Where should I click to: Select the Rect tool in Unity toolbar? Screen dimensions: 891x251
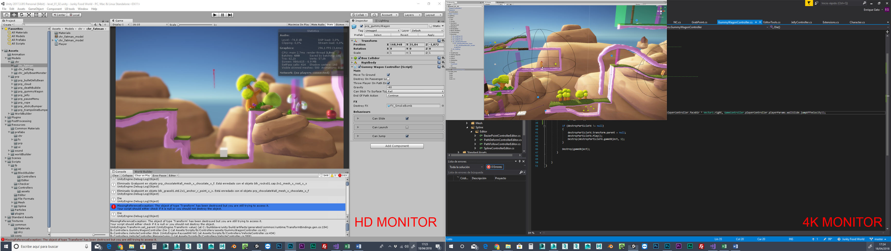[x=36, y=15]
